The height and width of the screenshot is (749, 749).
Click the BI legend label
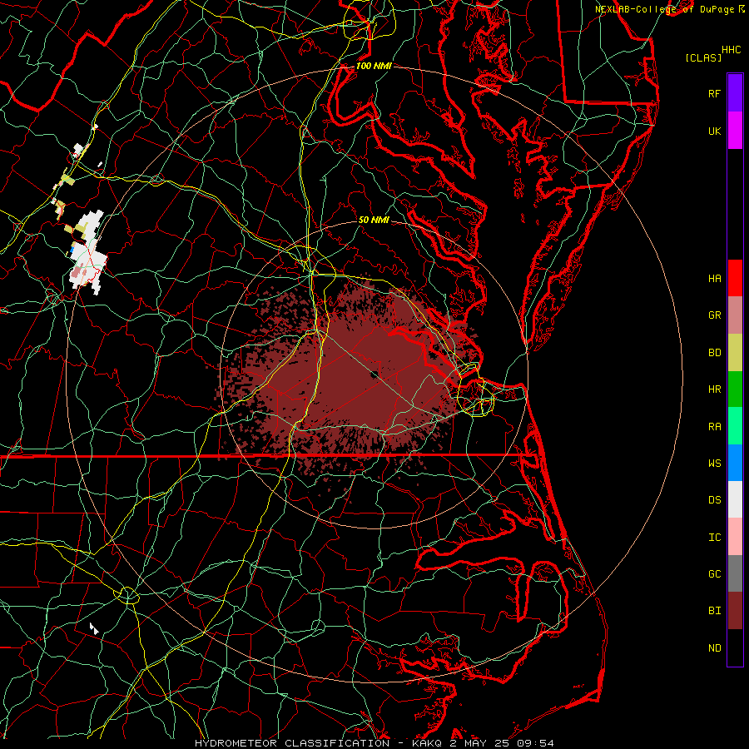tap(714, 611)
